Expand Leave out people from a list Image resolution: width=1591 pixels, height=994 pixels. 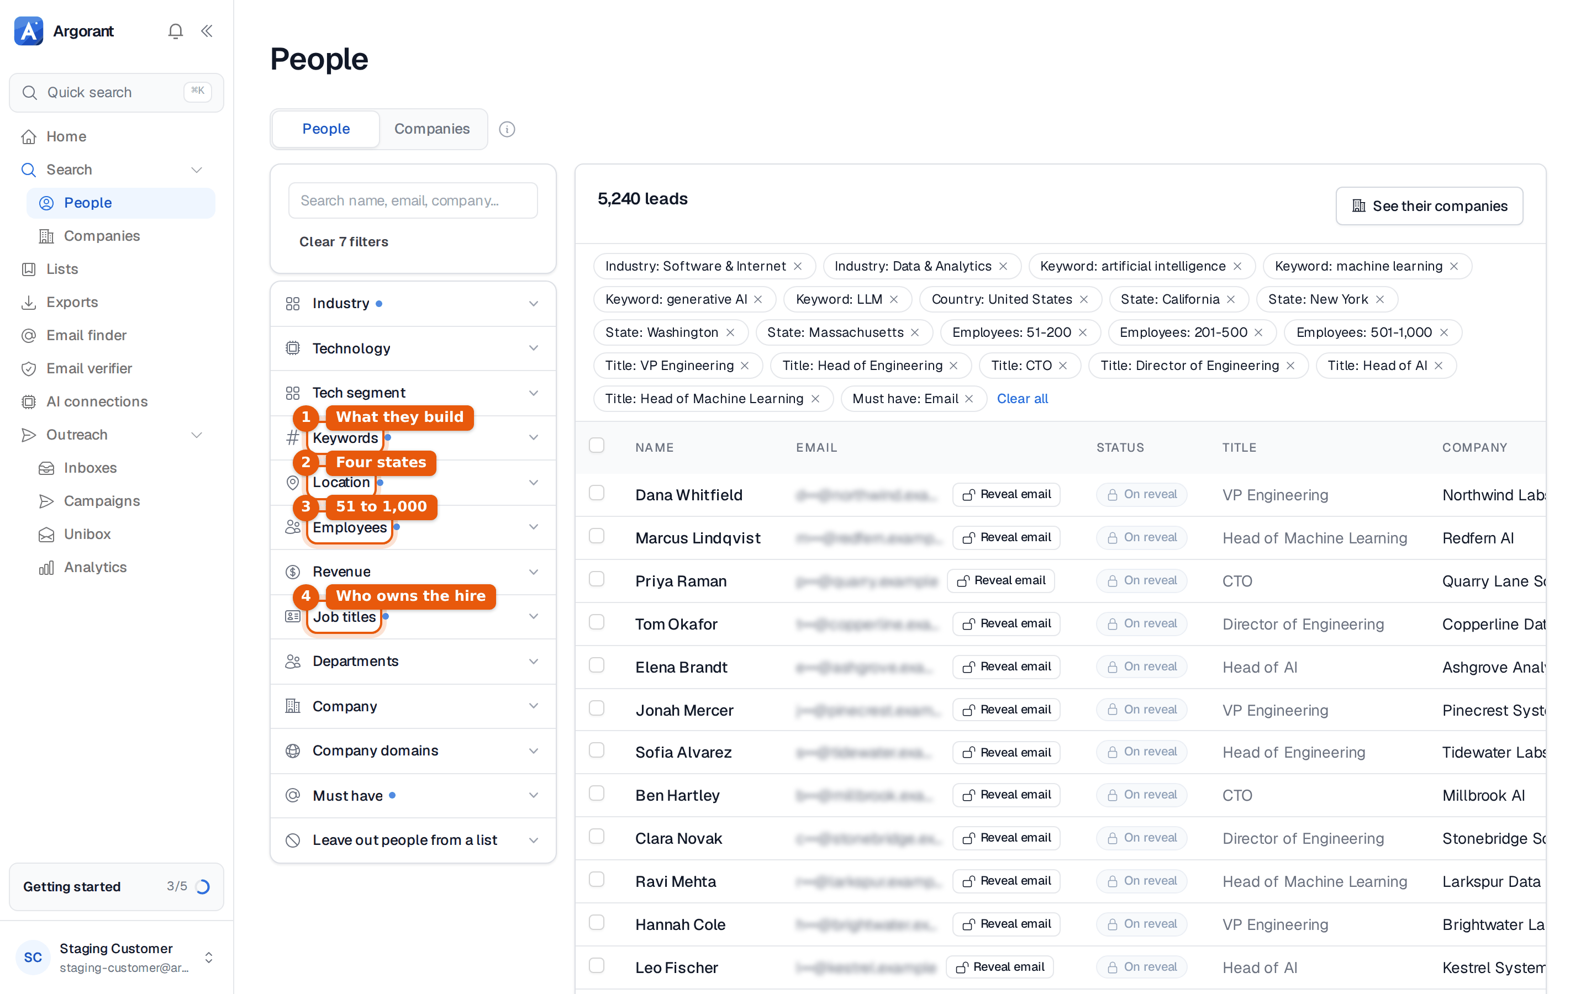tap(413, 840)
